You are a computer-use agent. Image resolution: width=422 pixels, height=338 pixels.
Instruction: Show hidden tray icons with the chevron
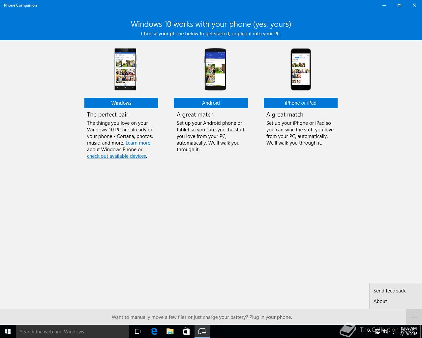point(370,331)
